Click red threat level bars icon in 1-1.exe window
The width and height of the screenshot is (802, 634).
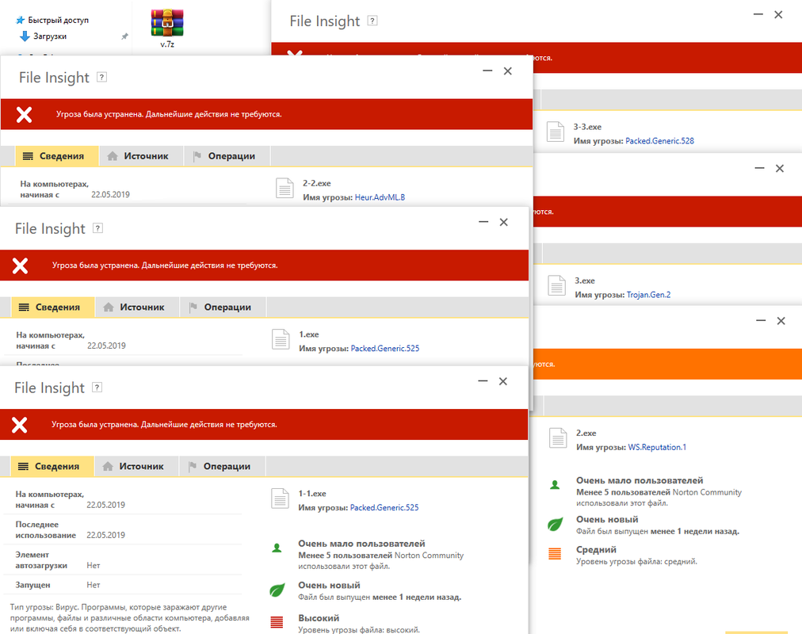(277, 622)
